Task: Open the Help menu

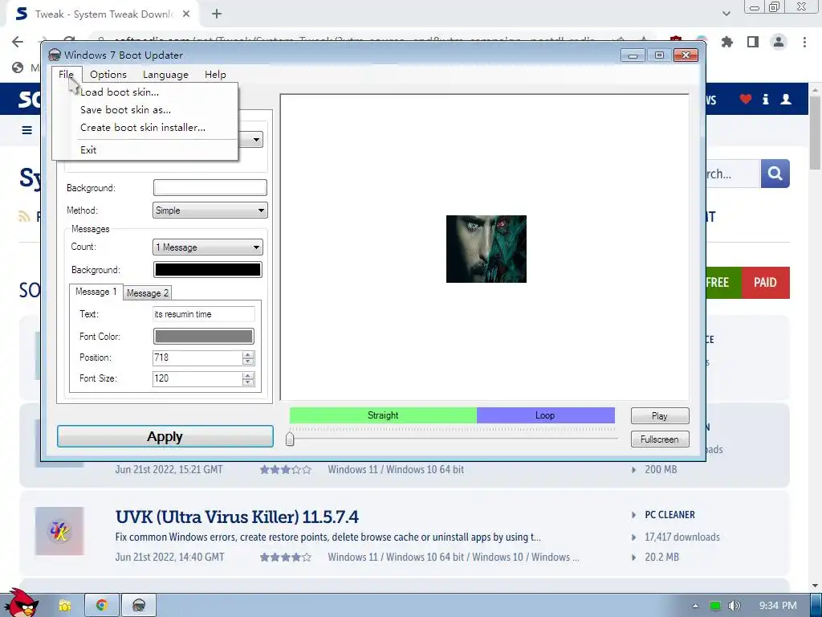Action: (x=215, y=75)
